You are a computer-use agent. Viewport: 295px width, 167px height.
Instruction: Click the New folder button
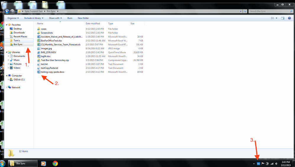click(x=83, y=18)
